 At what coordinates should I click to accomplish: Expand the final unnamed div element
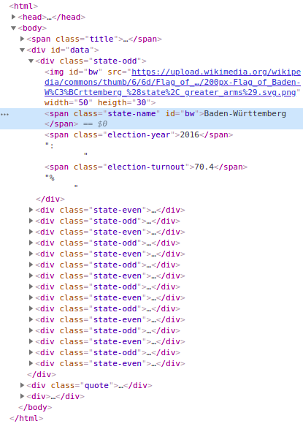click(x=22, y=396)
